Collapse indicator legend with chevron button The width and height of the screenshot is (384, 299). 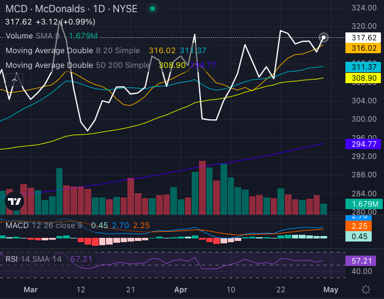pos(15,79)
